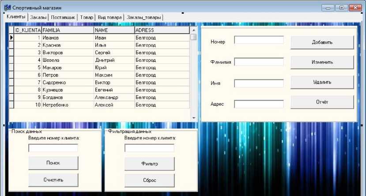Click the ADRESS column header
366x196 pixels.
pyautogui.click(x=162, y=30)
